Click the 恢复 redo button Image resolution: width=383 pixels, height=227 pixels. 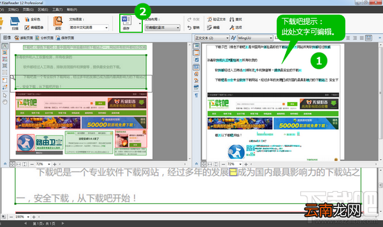[194, 19]
